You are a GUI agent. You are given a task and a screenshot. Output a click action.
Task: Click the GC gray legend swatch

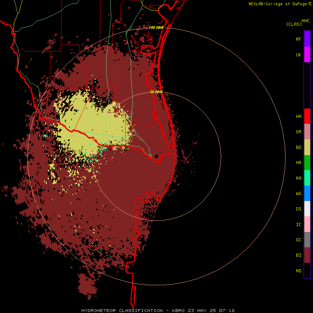(x=307, y=240)
